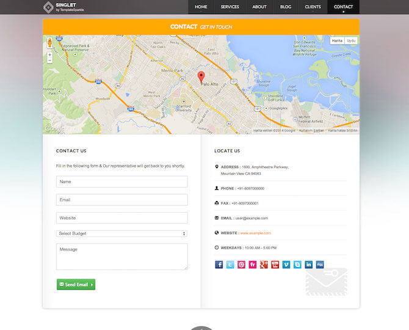The image size is (409, 330).
Task: Go to the Home menu item
Action: [201, 7]
